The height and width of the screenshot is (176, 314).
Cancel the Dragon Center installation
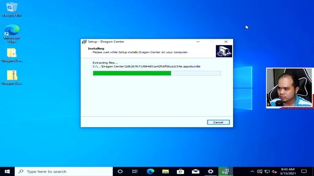[x=218, y=122]
